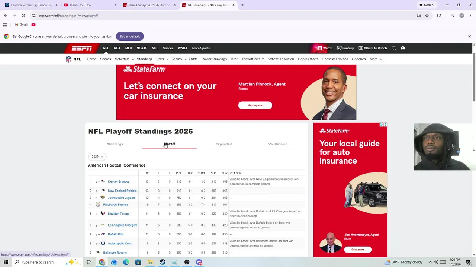Open Fantasy in the ESPN header
476x267 pixels.
pos(345,48)
